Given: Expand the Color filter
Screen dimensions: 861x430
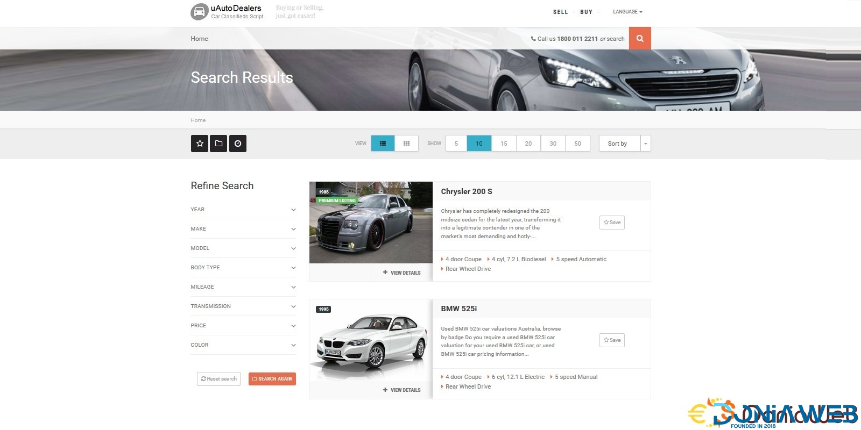Looking at the screenshot, I should pyautogui.click(x=243, y=345).
